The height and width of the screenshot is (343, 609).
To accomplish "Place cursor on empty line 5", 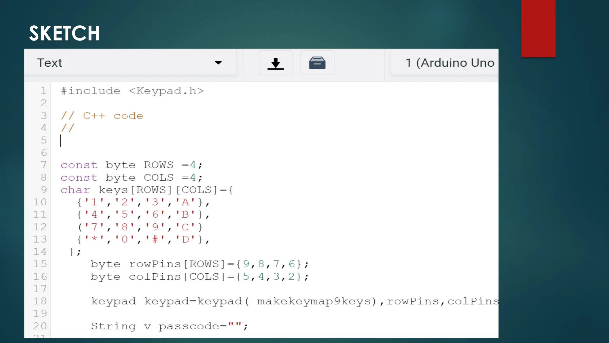I will tap(178, 140).
